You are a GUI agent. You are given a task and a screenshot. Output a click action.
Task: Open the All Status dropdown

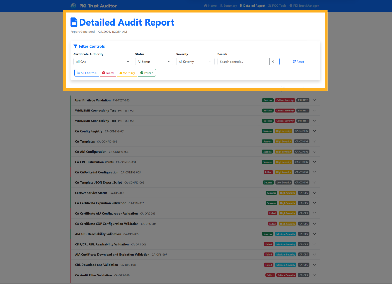pyautogui.click(x=154, y=62)
